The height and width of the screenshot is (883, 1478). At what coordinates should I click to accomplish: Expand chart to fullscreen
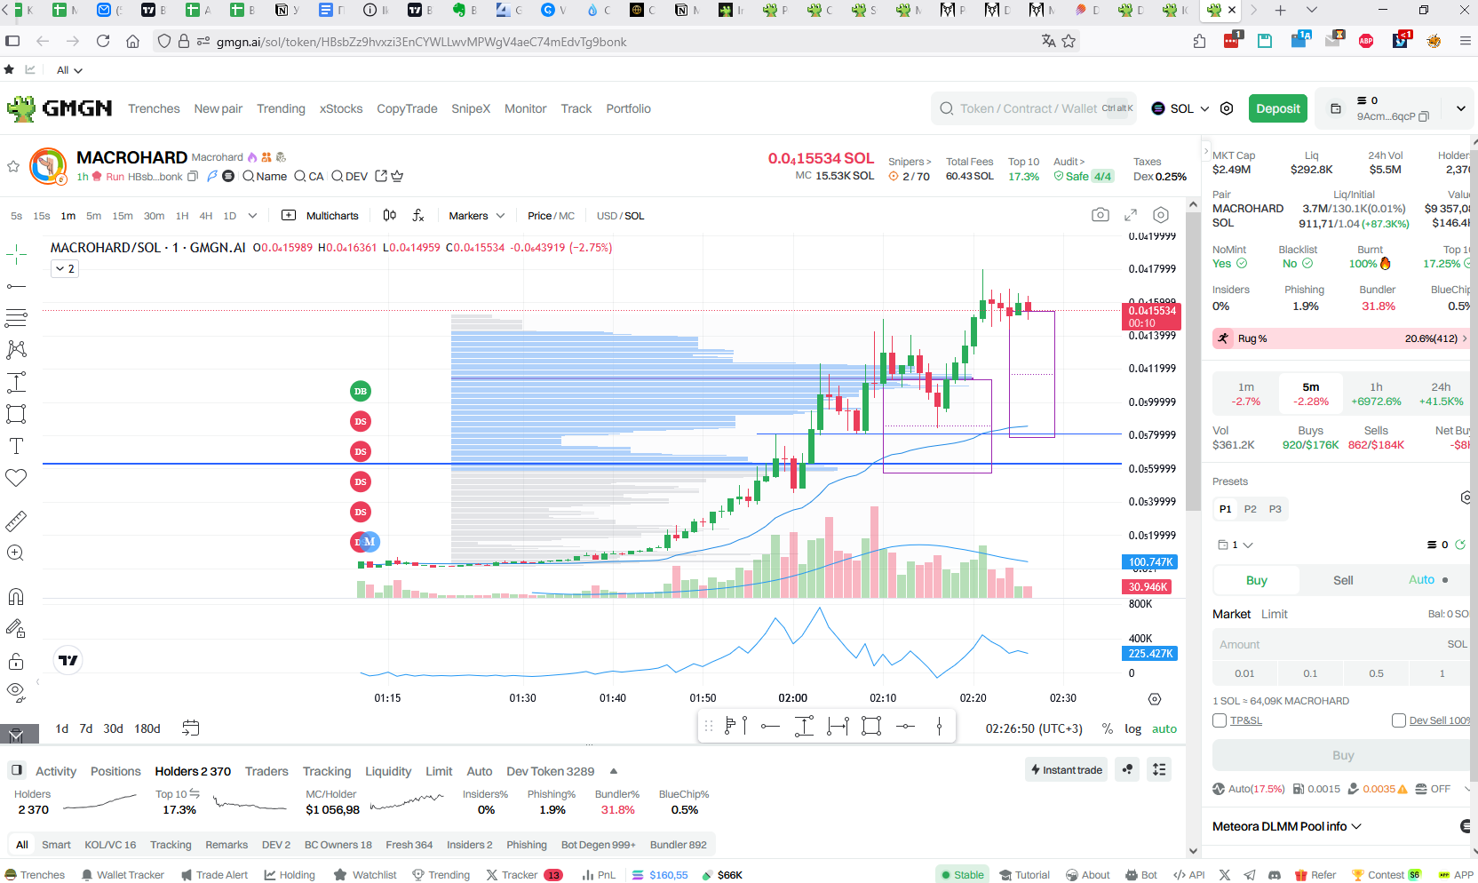coord(1131,215)
